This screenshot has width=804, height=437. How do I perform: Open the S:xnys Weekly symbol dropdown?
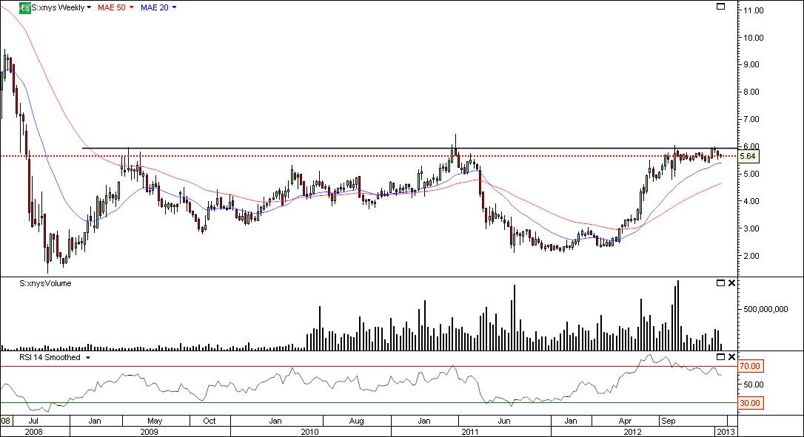point(89,7)
